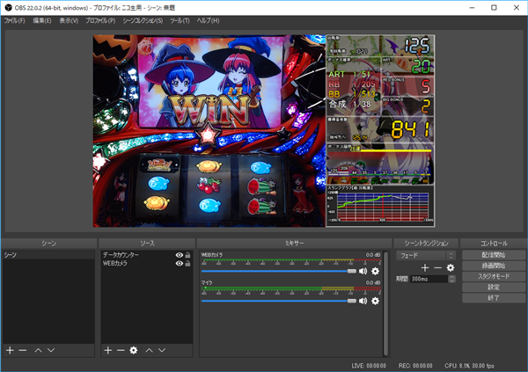
Task: Remove scene transition with minus
Action: tap(437, 267)
